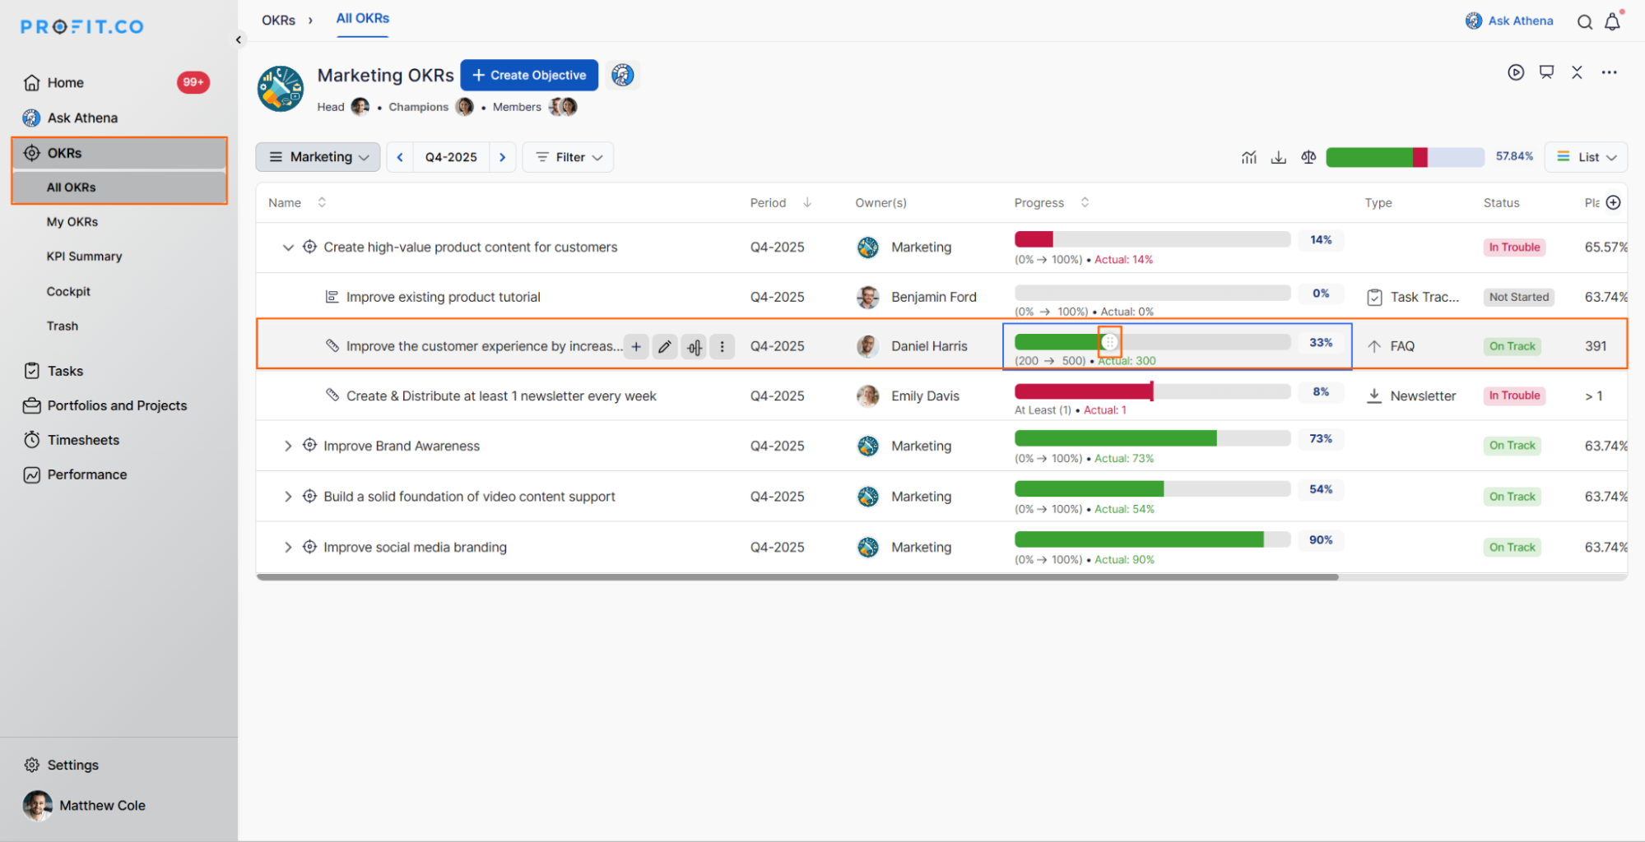Open the comments icon at top right
The width and height of the screenshot is (1645, 842).
(x=1546, y=72)
